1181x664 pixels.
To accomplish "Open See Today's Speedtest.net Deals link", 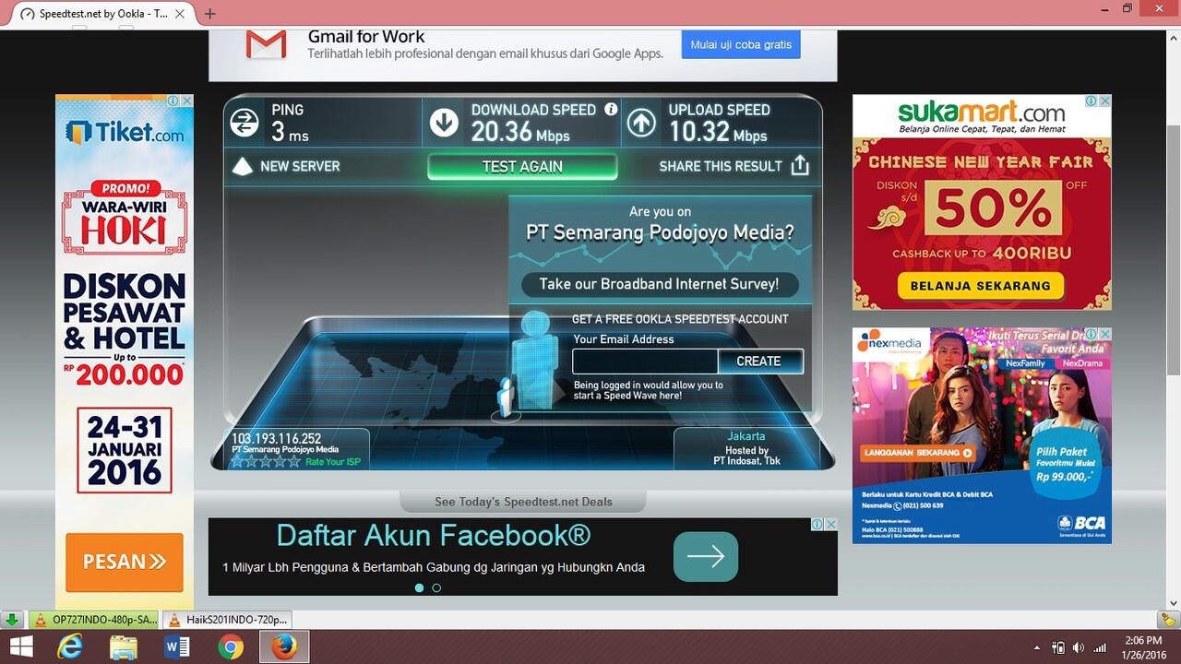I will 523,502.
